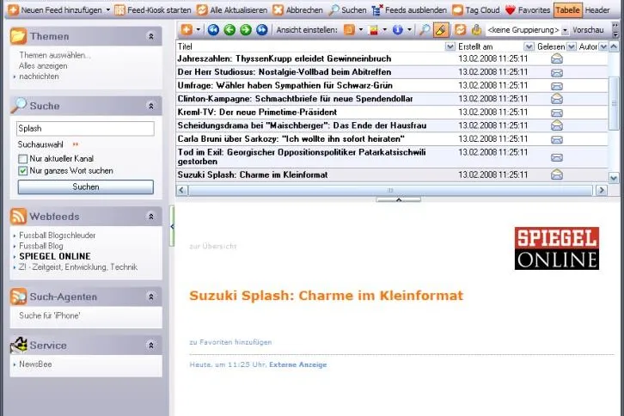Select the Fussball Blogschleuder feed
The image size is (624, 416).
[x=58, y=236]
